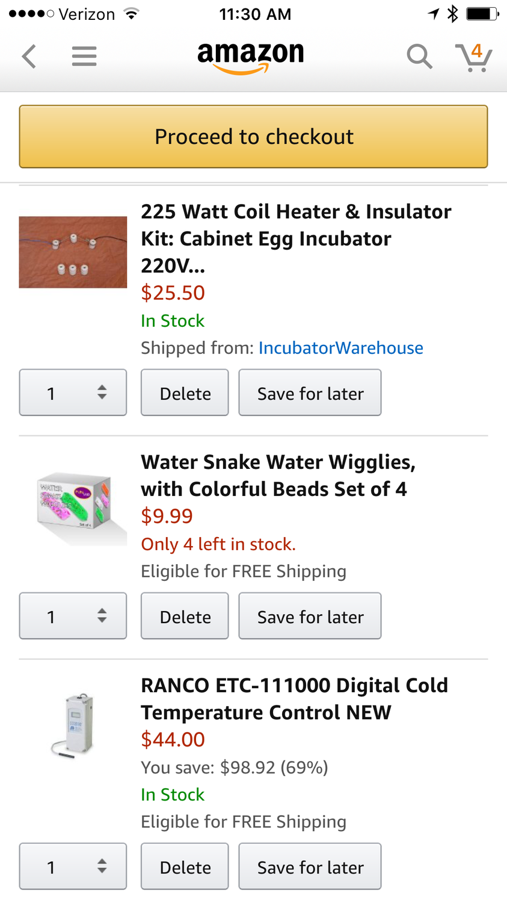Tap the Amazon logo
The height and width of the screenshot is (903, 507).
(x=251, y=58)
